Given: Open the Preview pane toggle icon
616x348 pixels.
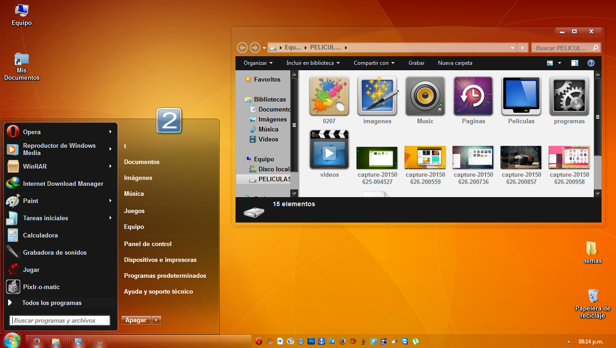Looking at the screenshot, I should pyautogui.click(x=574, y=63).
